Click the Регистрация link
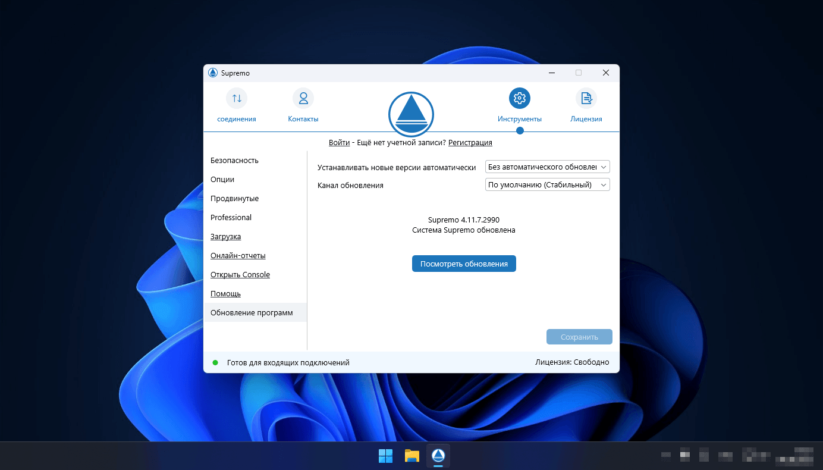Viewport: 823px width, 470px height. [470, 143]
